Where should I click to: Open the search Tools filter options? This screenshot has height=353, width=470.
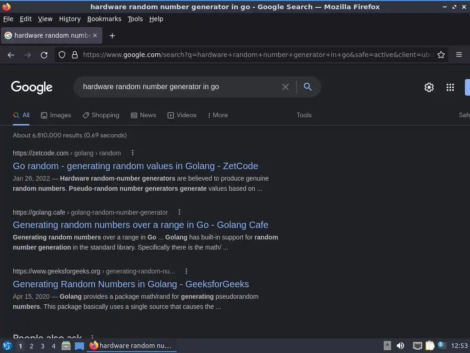point(304,115)
